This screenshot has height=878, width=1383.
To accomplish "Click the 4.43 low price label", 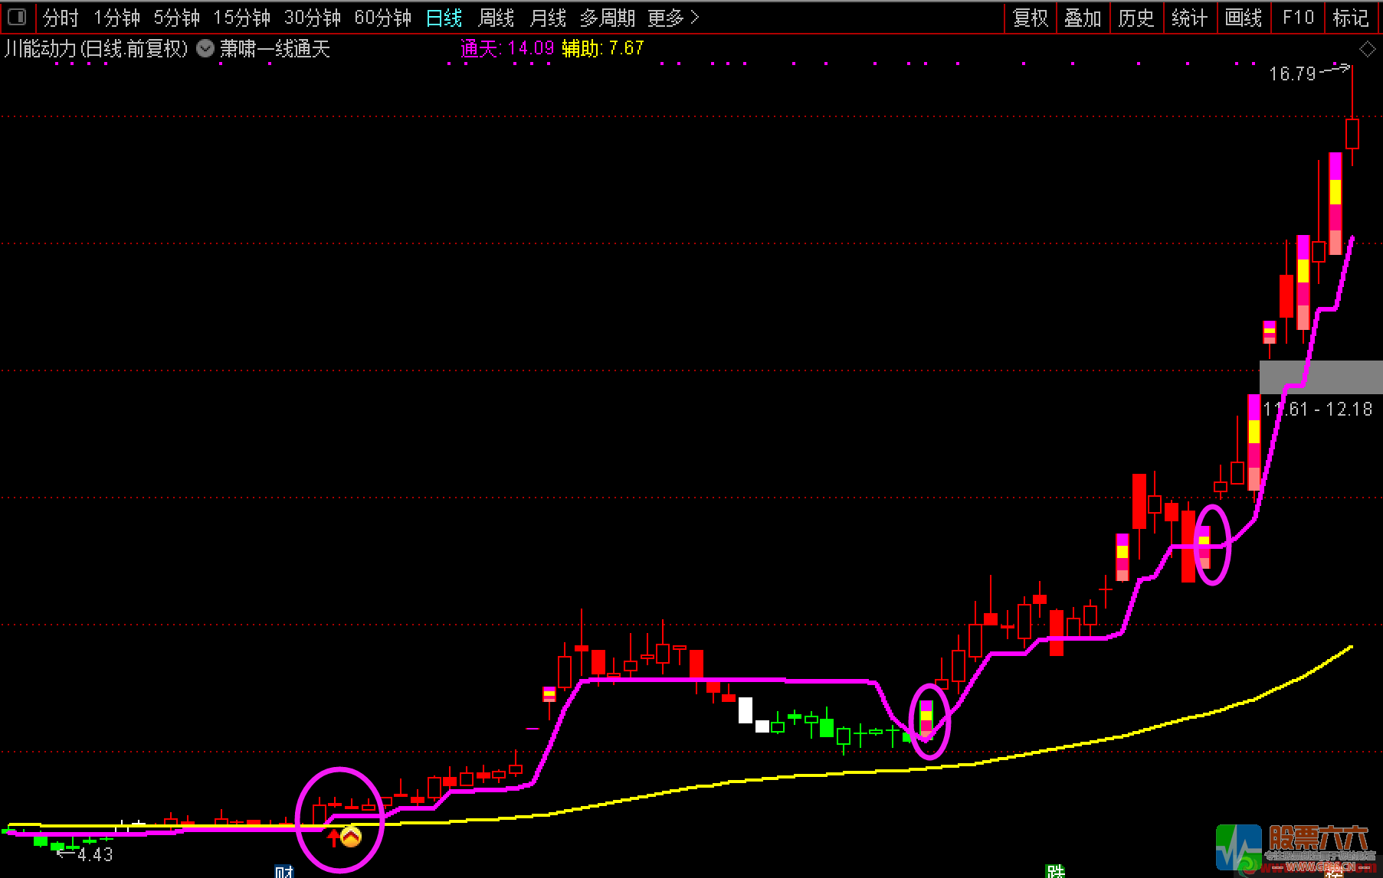I will point(95,855).
